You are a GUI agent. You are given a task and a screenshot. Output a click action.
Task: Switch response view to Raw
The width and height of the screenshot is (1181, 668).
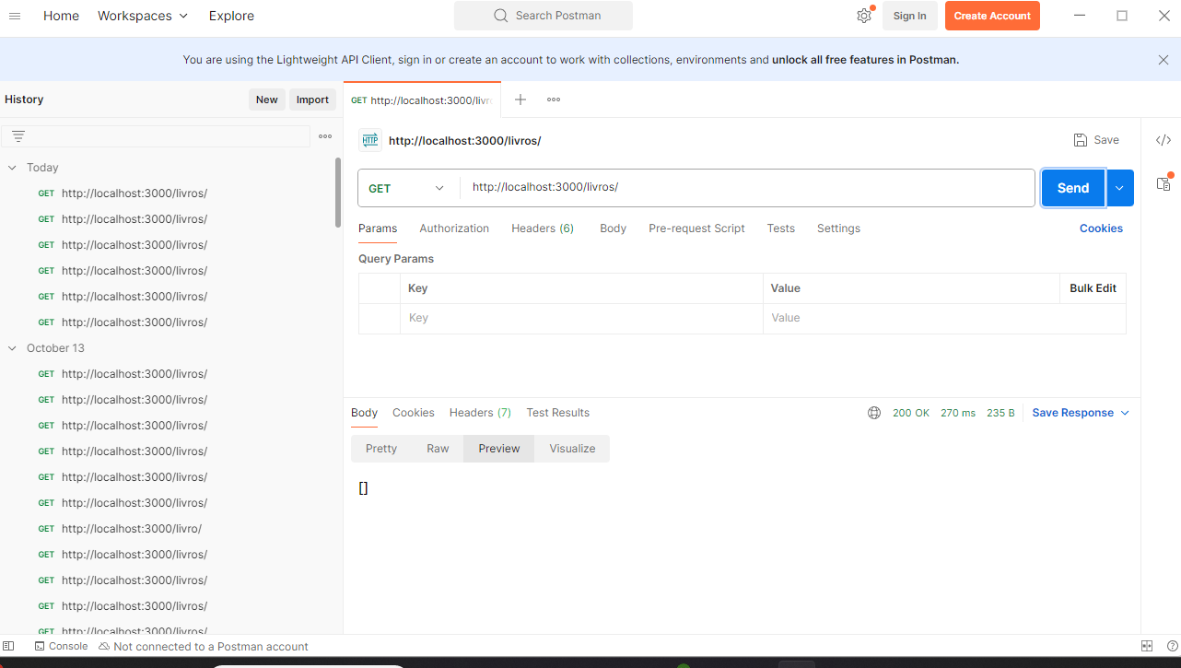coord(438,449)
